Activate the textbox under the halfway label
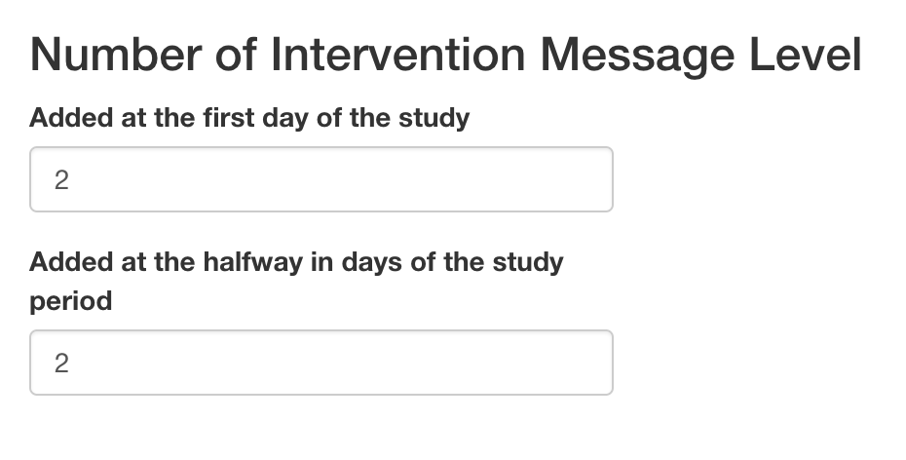This screenshot has height=460, width=906. (321, 363)
